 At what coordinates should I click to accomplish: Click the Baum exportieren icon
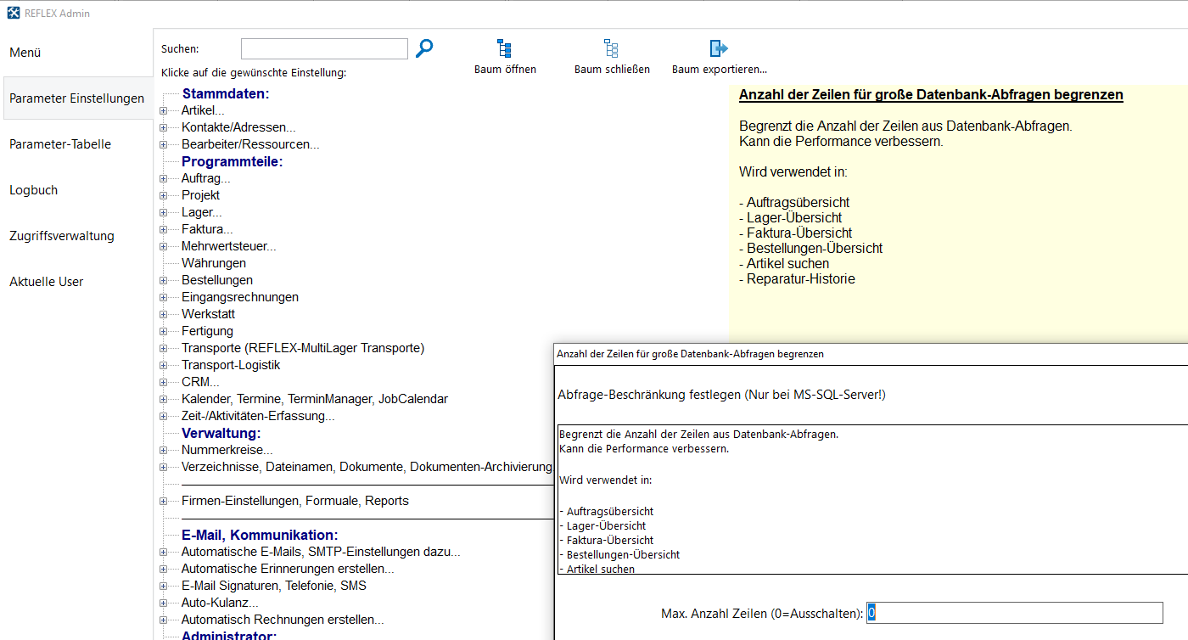tap(719, 48)
